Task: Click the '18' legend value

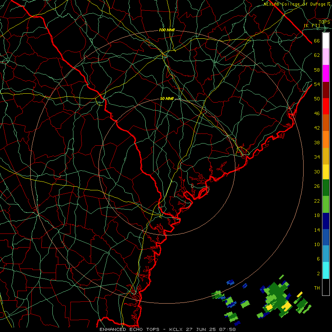Action: [x=317, y=215]
